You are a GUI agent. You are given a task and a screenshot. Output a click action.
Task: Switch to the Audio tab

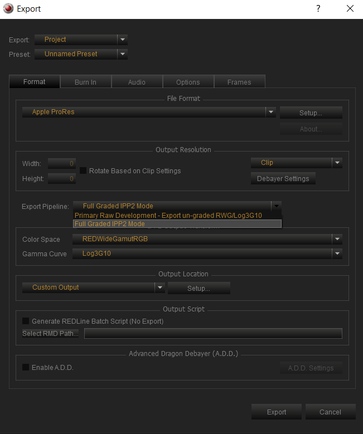coord(137,82)
